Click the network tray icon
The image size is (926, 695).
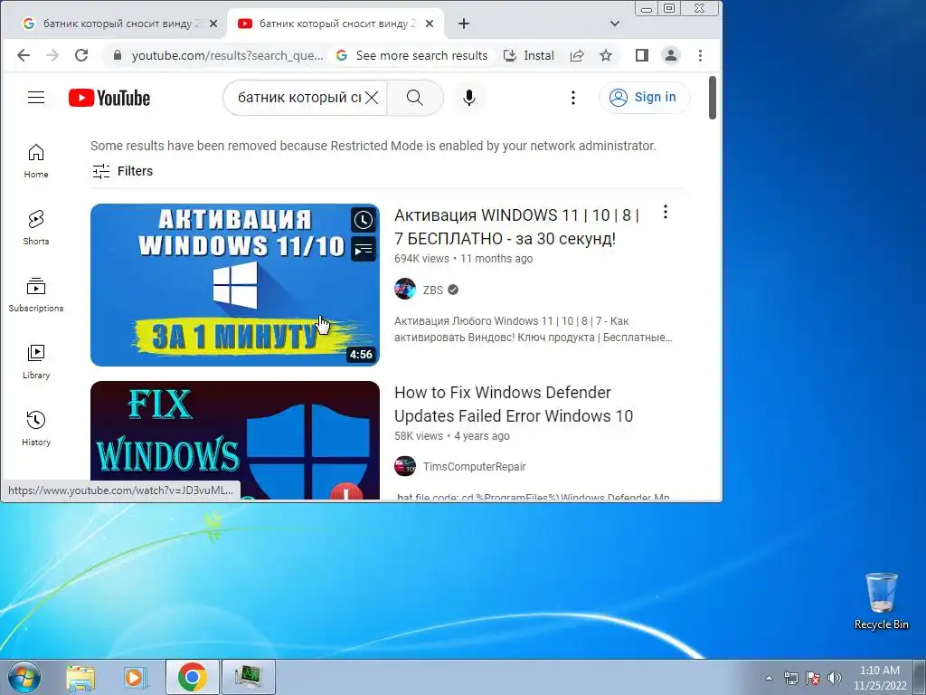point(790,678)
